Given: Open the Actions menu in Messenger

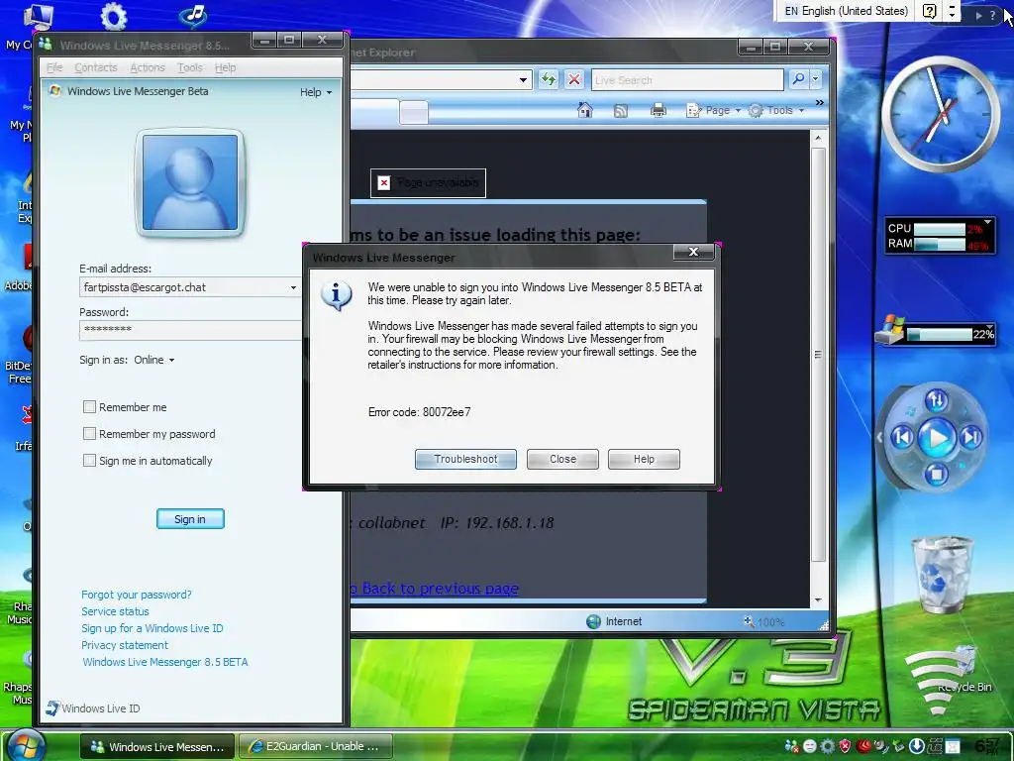Looking at the screenshot, I should pos(148,67).
